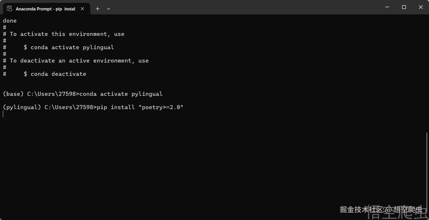The image size is (429, 220).
Task: Click the "done" output text
Action: (10, 21)
